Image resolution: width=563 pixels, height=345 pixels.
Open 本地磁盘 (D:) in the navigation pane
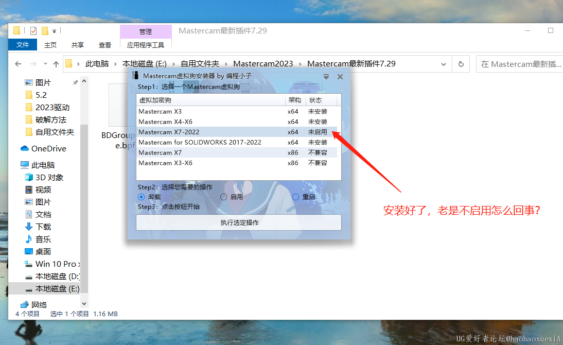[x=57, y=277]
